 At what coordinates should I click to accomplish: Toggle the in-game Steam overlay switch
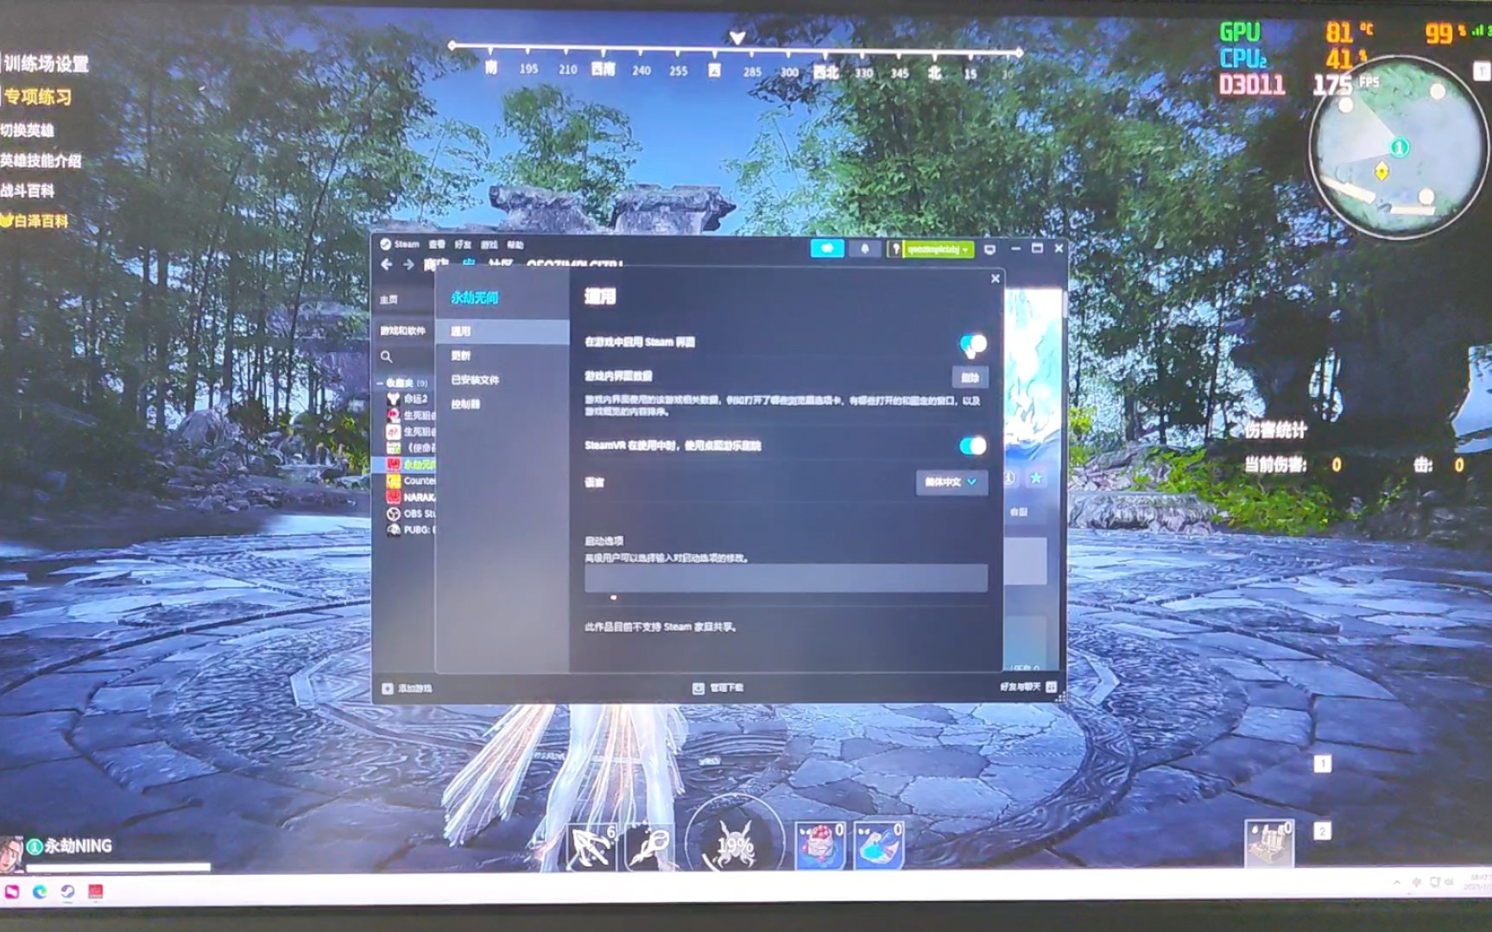(973, 344)
